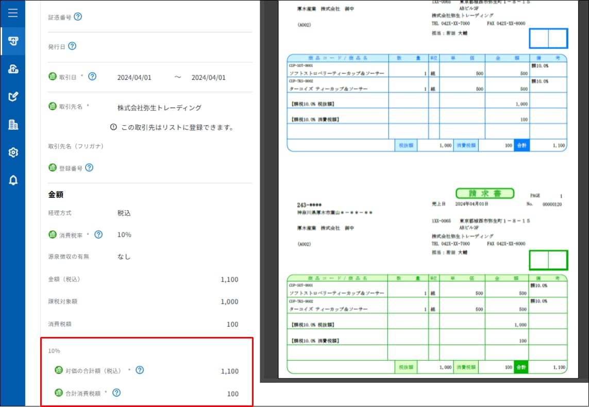Screen dimensions: 589x407
Task: Open the hamburger menu in sidebar
Action: click(13, 13)
